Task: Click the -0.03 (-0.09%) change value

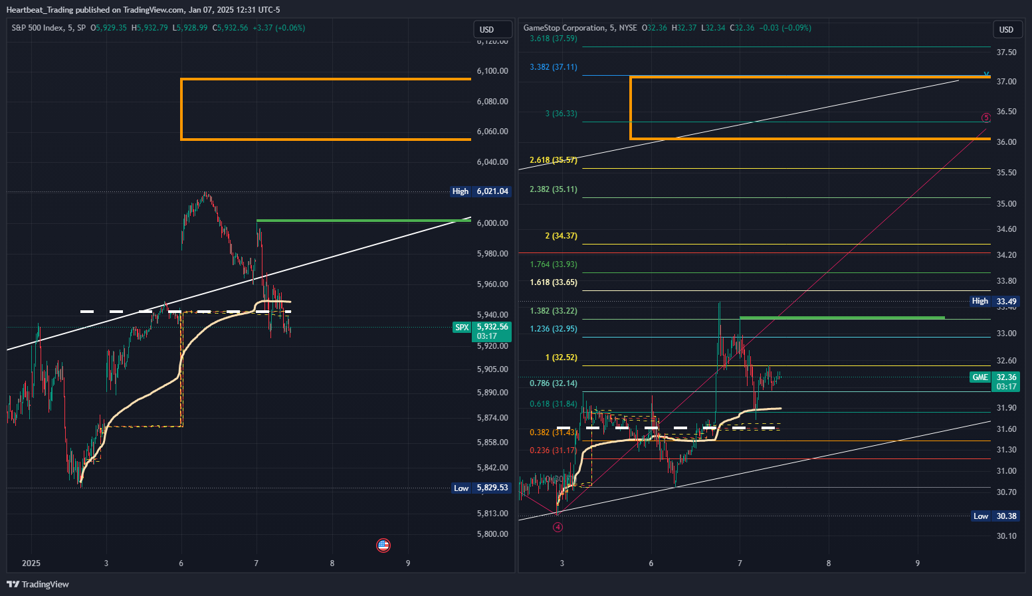Action: point(785,28)
